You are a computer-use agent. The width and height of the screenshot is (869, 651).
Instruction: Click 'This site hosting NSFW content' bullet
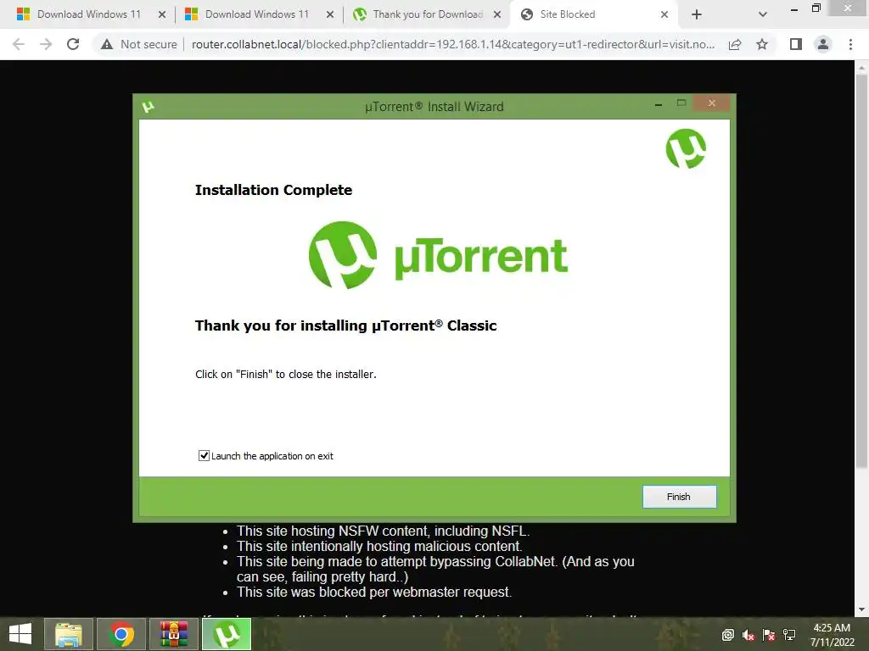point(383,531)
